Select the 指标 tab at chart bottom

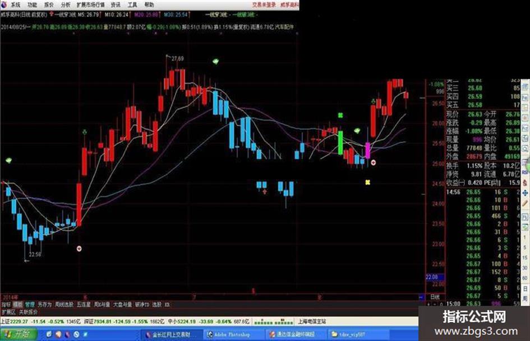pos(6,305)
